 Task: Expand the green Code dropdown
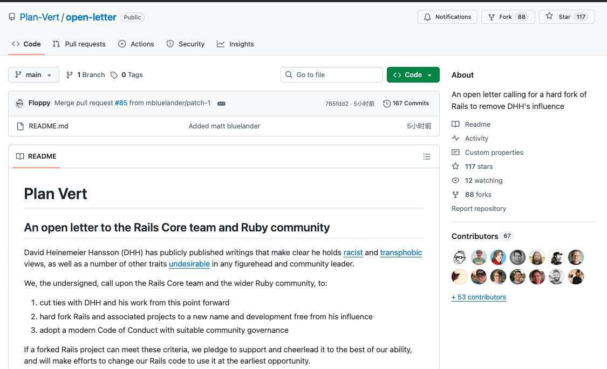(x=413, y=75)
